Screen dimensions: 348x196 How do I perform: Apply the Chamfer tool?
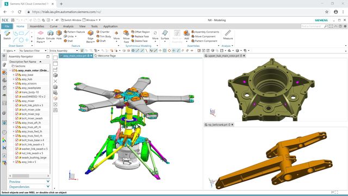[x=103, y=32]
